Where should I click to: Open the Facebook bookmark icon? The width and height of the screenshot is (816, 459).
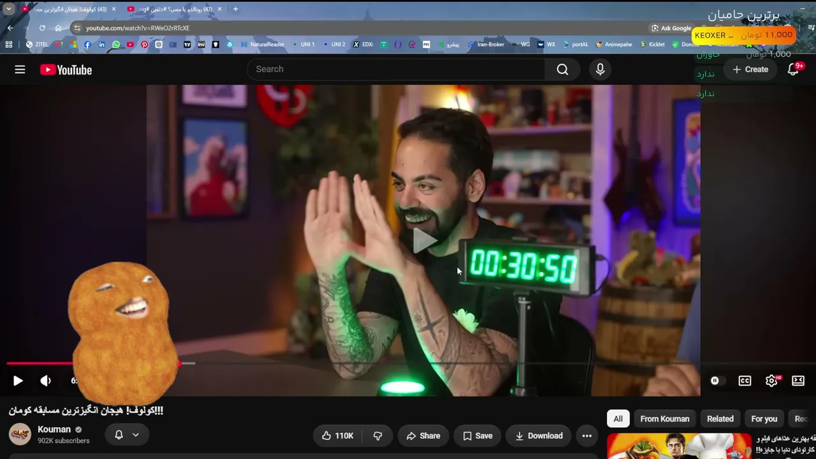(x=87, y=45)
